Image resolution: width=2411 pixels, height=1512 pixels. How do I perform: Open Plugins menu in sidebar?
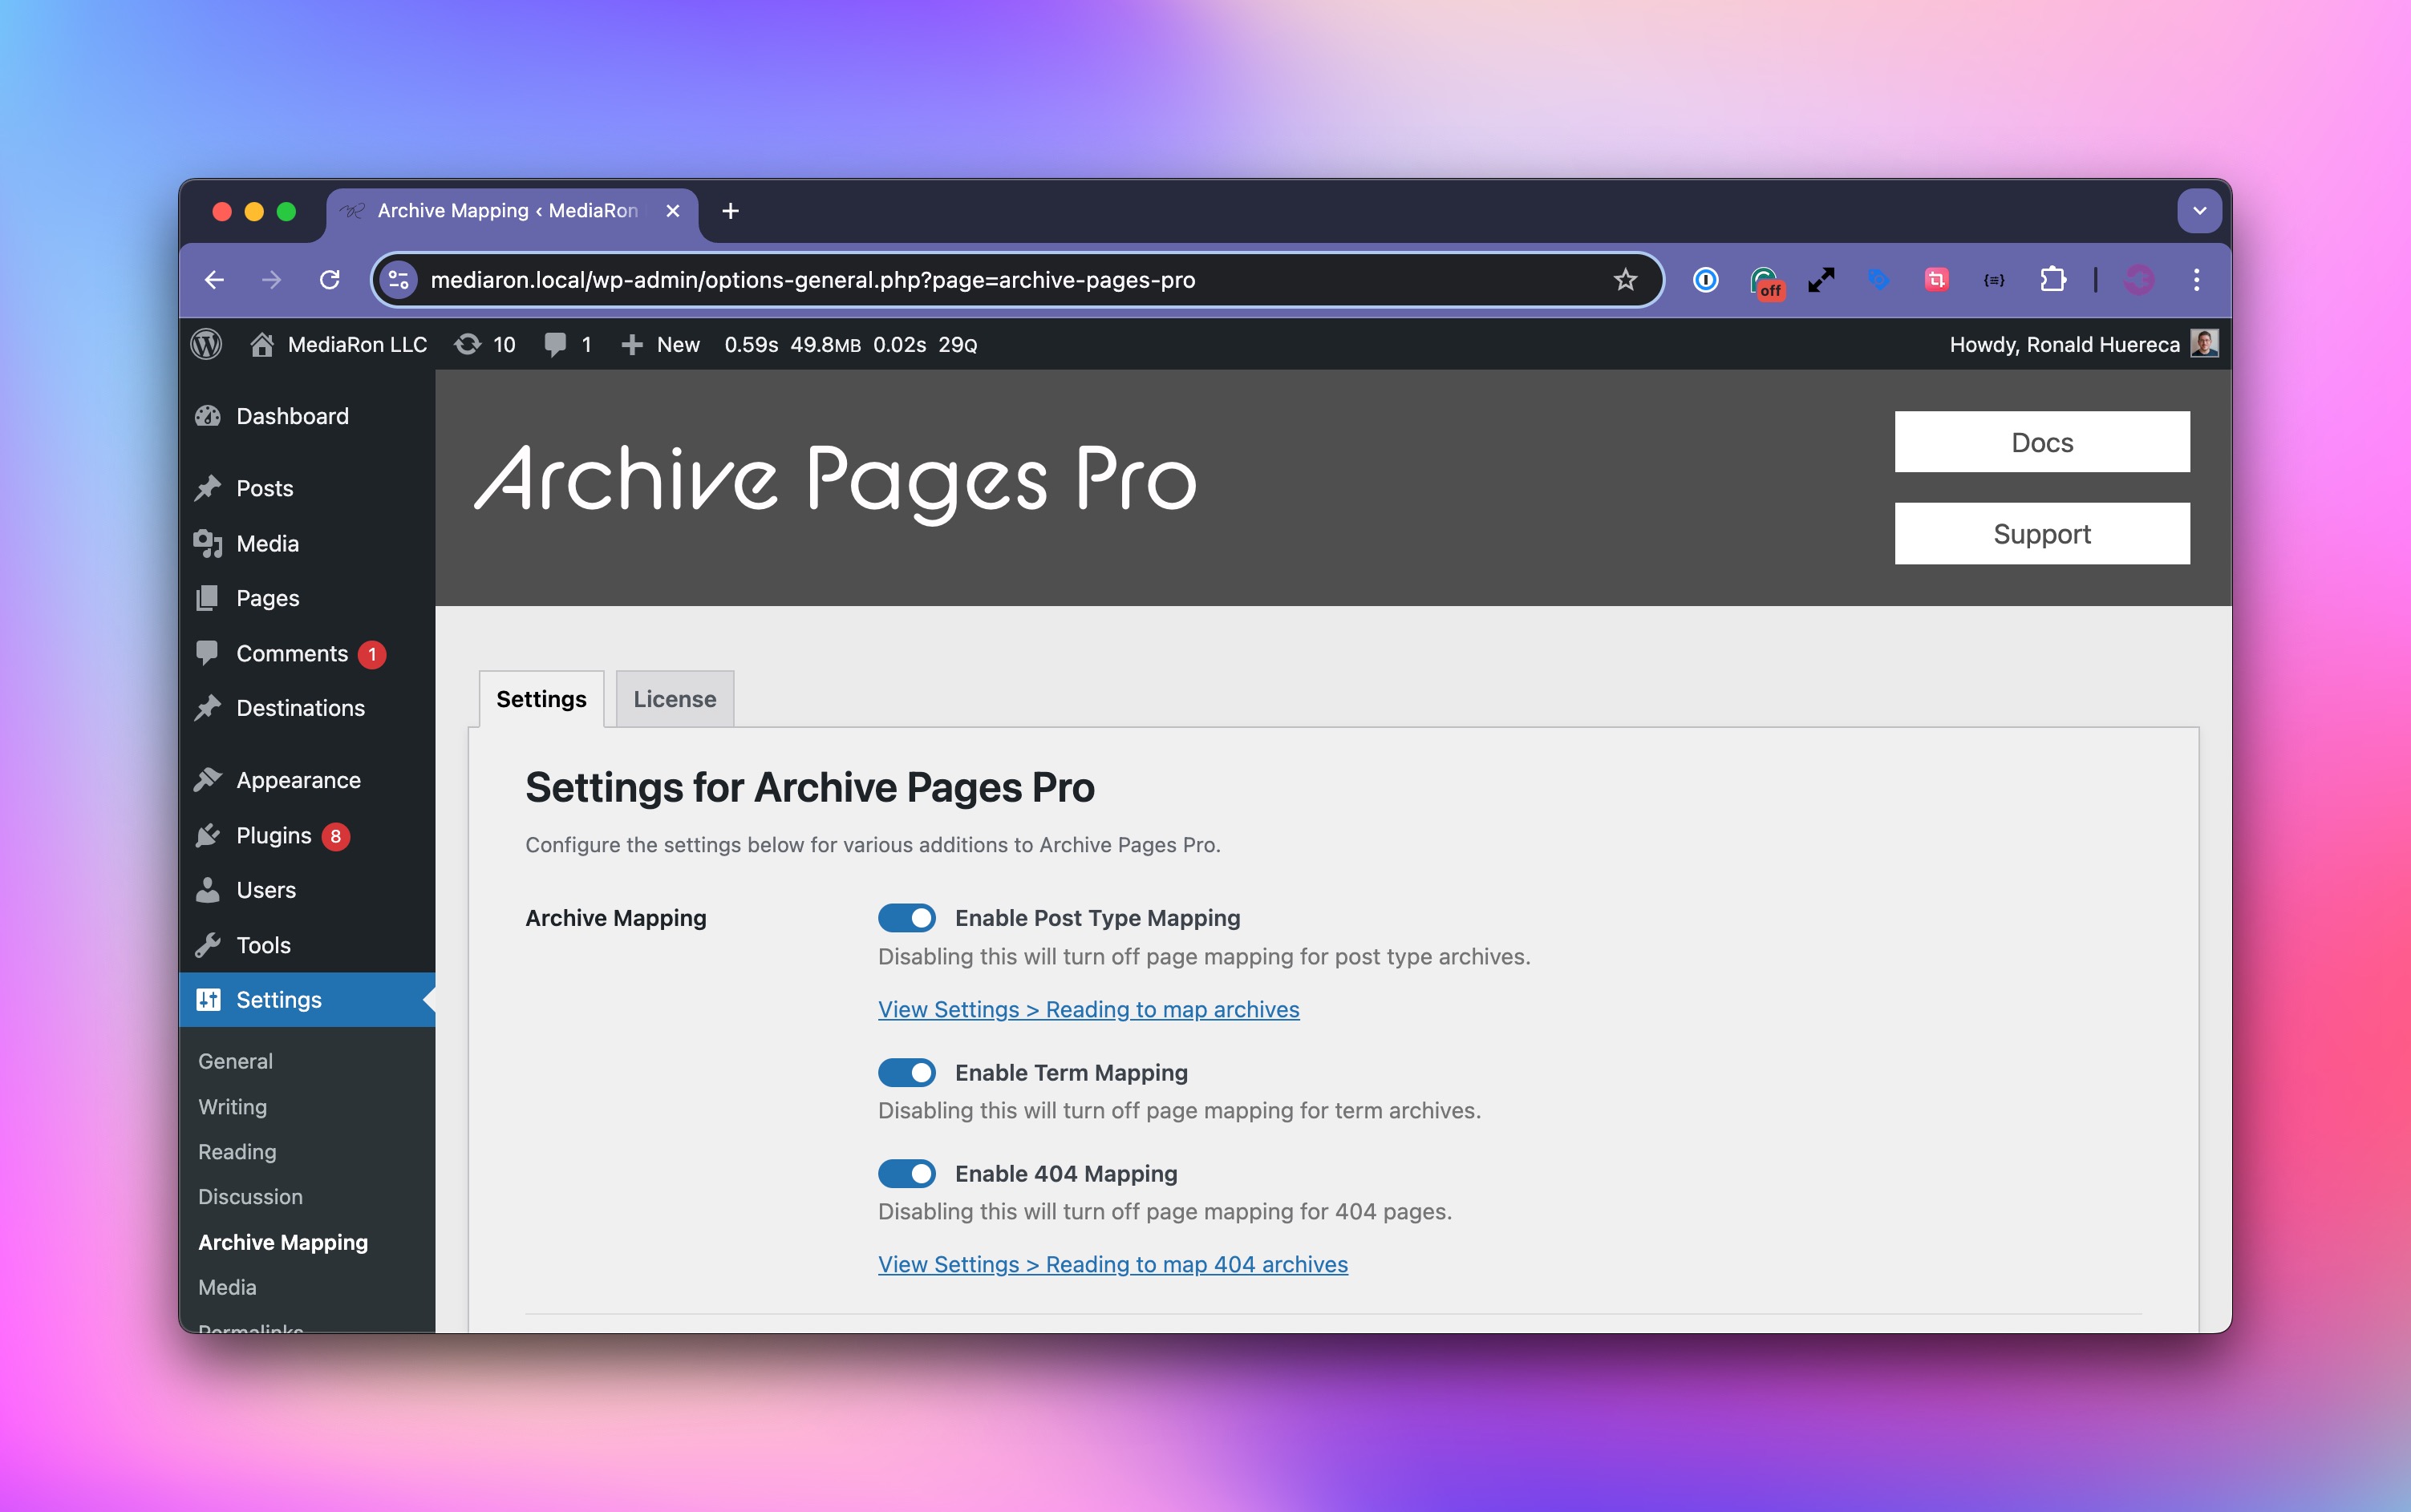(x=274, y=835)
